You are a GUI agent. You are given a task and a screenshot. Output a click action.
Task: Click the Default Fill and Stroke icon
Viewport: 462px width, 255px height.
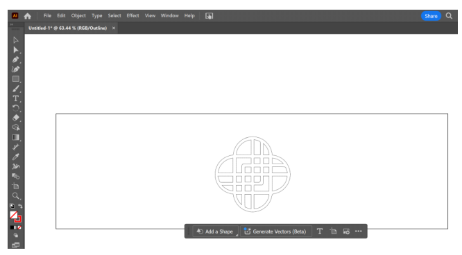(x=12, y=206)
